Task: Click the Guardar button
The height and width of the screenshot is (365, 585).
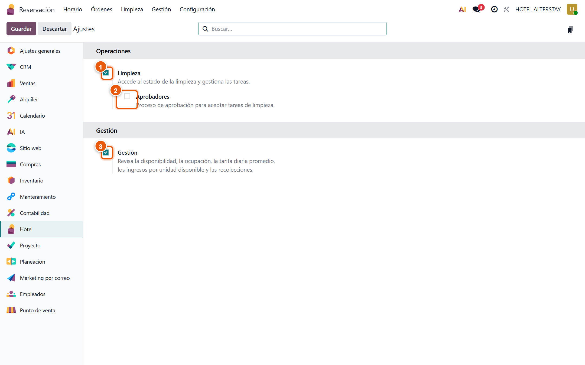Action: coord(21,29)
